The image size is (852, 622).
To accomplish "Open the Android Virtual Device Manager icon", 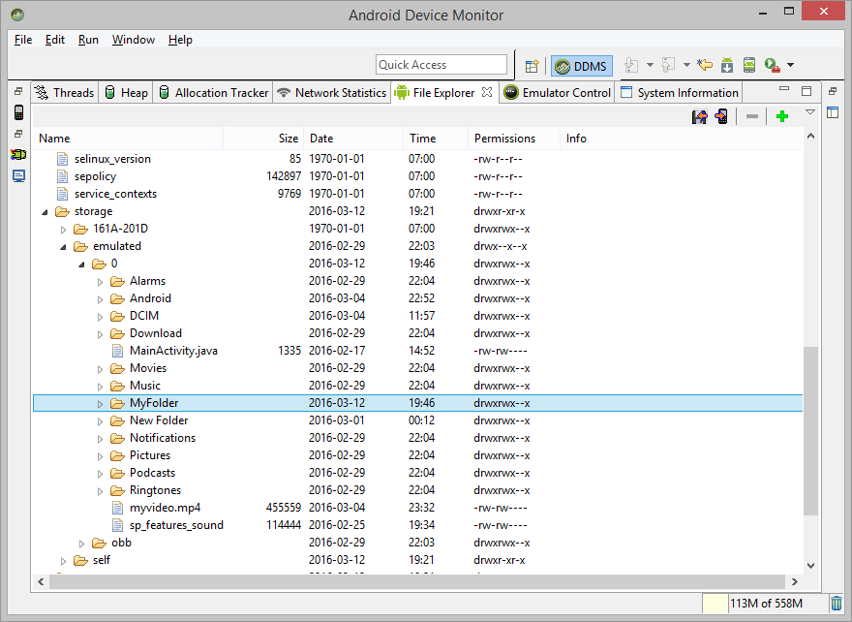I will coord(749,65).
